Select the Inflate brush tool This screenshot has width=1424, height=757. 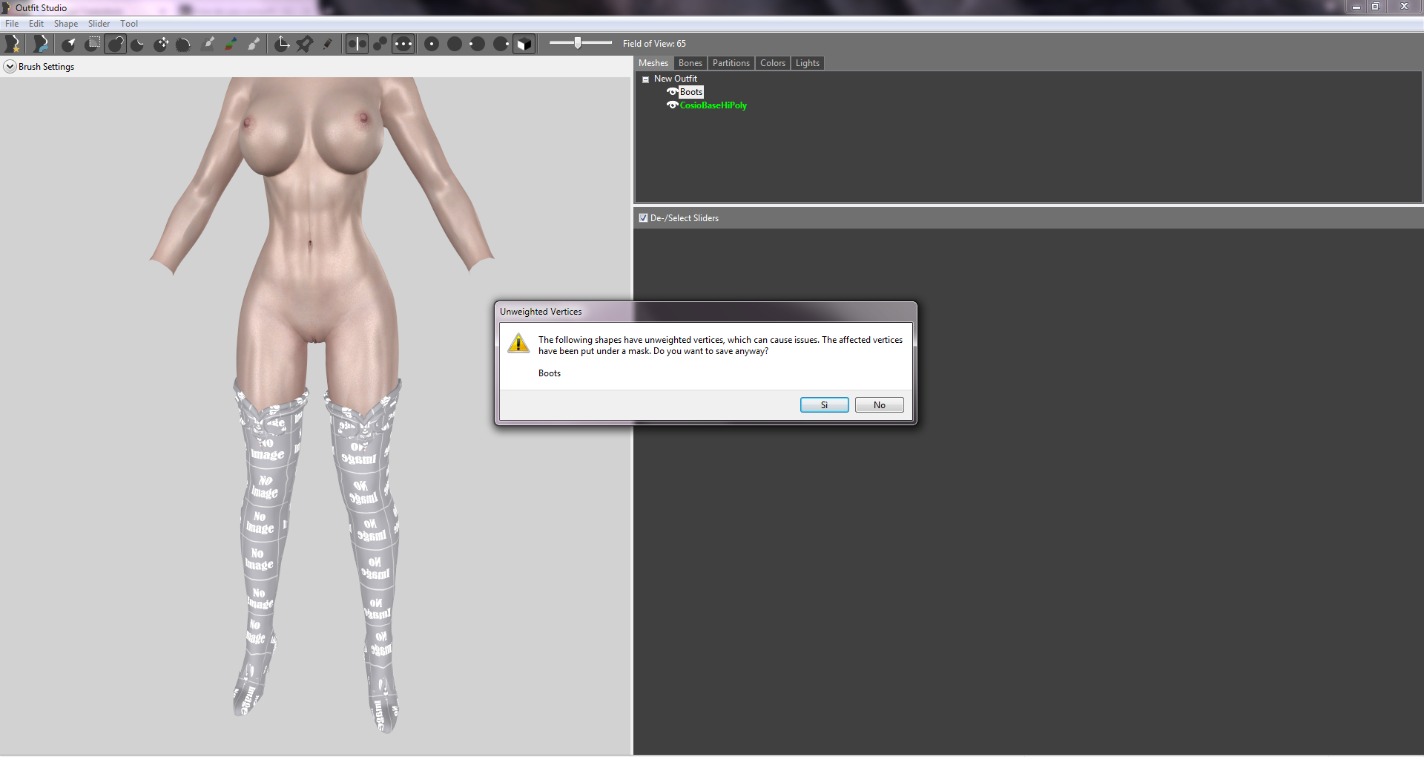tap(115, 44)
